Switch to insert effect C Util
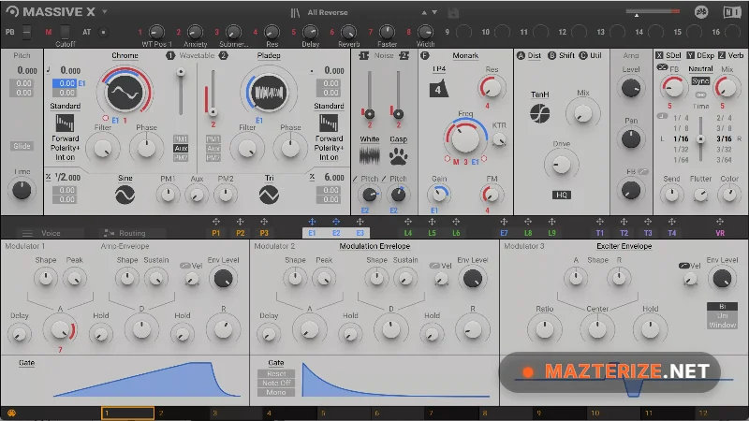Viewport: 749px width, 421px height. pos(591,55)
